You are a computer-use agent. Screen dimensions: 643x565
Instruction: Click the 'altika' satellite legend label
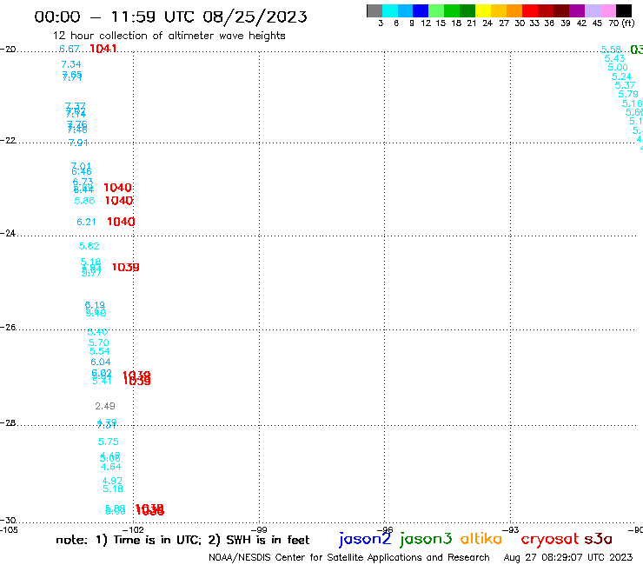(481, 538)
